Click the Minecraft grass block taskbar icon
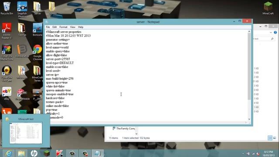 [47, 153]
